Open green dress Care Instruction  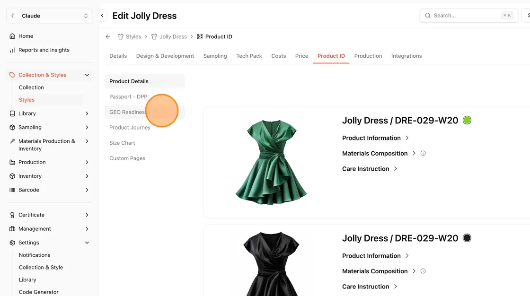click(x=370, y=169)
